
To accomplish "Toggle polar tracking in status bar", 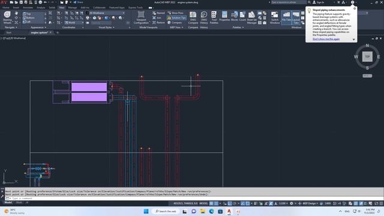I will point(235,203).
